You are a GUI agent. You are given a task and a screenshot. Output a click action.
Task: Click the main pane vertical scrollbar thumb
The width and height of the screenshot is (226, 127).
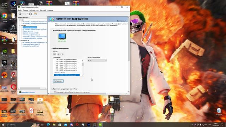(x=129, y=40)
